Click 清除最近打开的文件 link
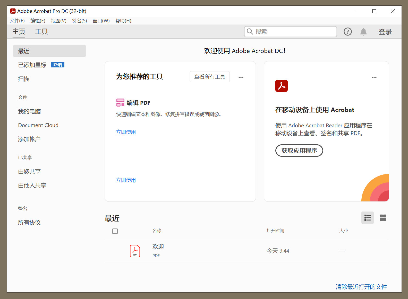Viewport: 408px width, 299px height. tap(361, 287)
